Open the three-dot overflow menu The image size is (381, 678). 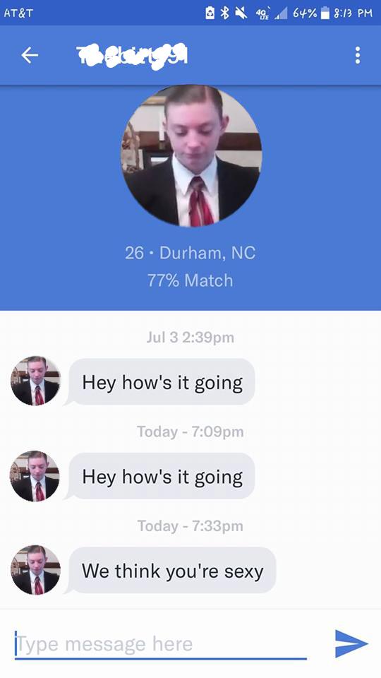click(357, 55)
